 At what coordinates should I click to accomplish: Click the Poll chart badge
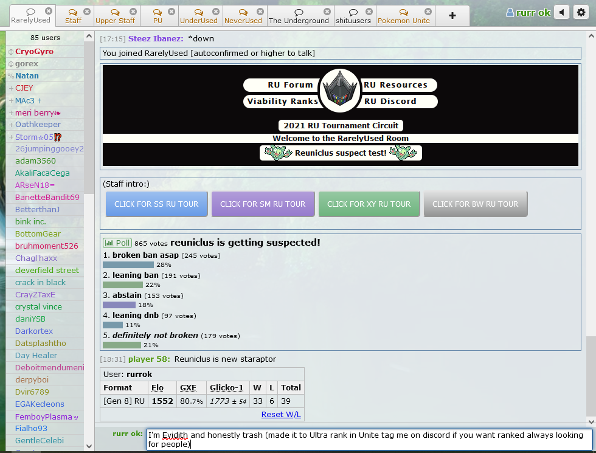(x=117, y=243)
